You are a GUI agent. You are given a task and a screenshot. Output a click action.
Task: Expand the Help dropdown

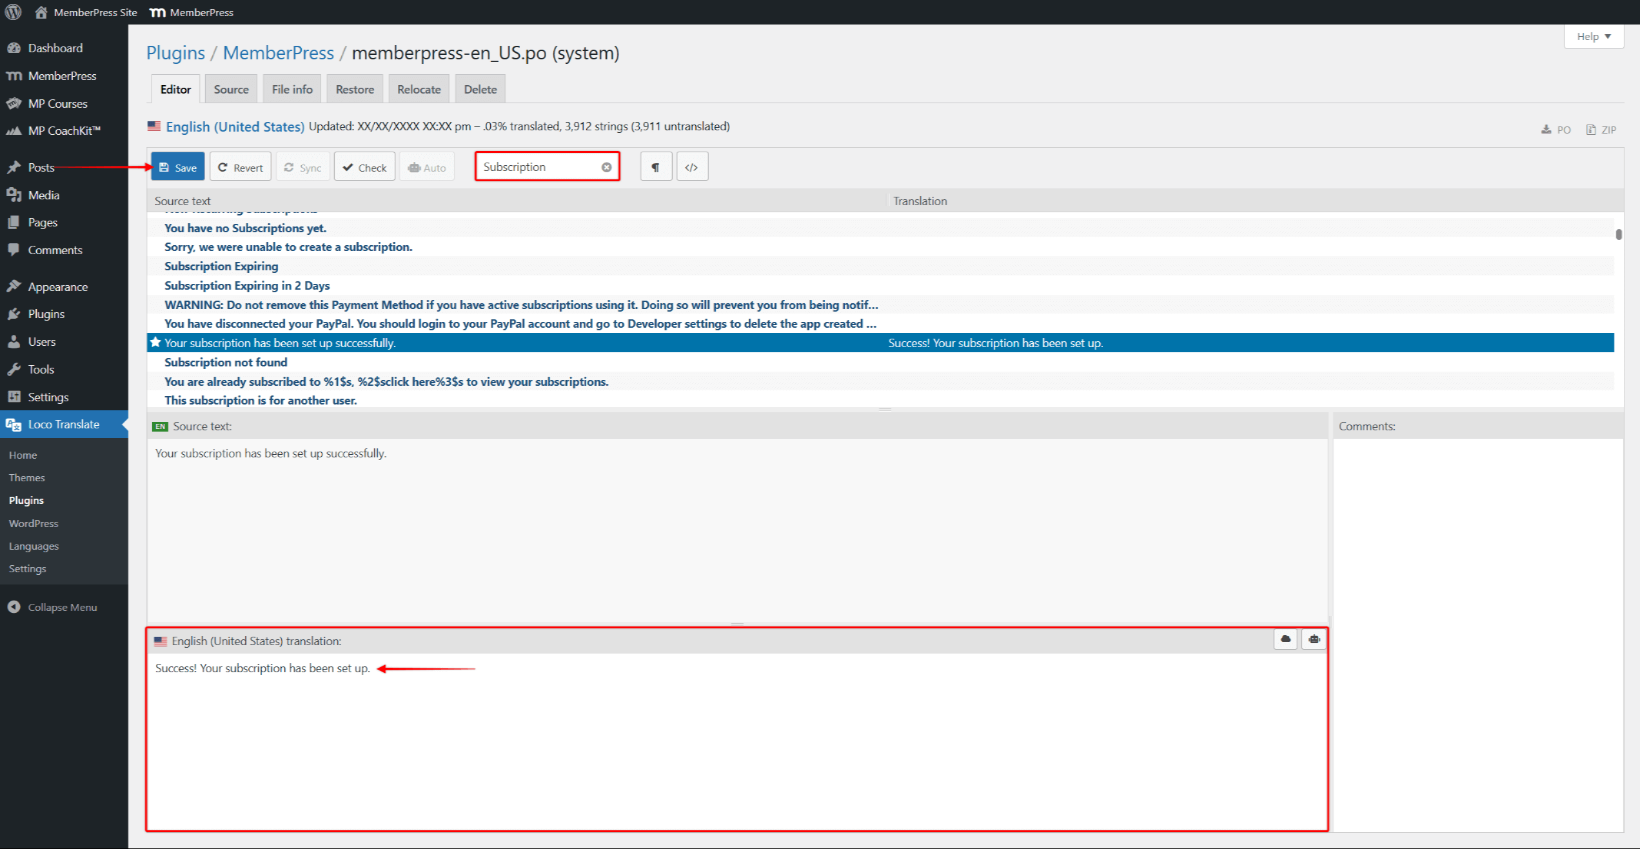click(x=1593, y=36)
